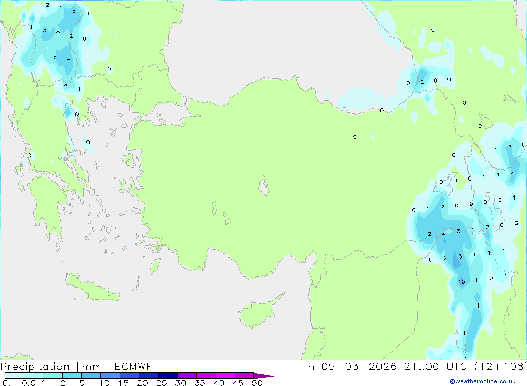This screenshot has width=527, height=386.
Task: Click the 25–30 mm dark navy legend swatch
Action: 168,375
